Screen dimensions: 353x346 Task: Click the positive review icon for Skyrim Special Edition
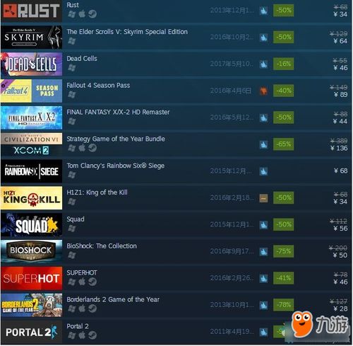[x=263, y=37]
